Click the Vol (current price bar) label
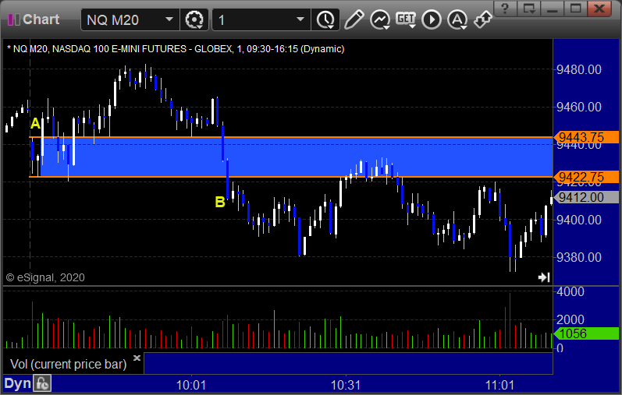622x395 pixels. click(x=68, y=364)
